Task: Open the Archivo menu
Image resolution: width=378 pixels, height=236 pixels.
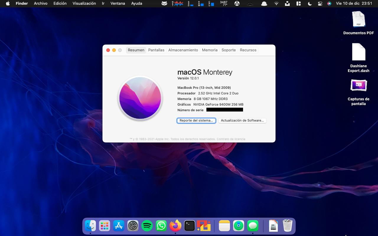Action: [x=41, y=4]
